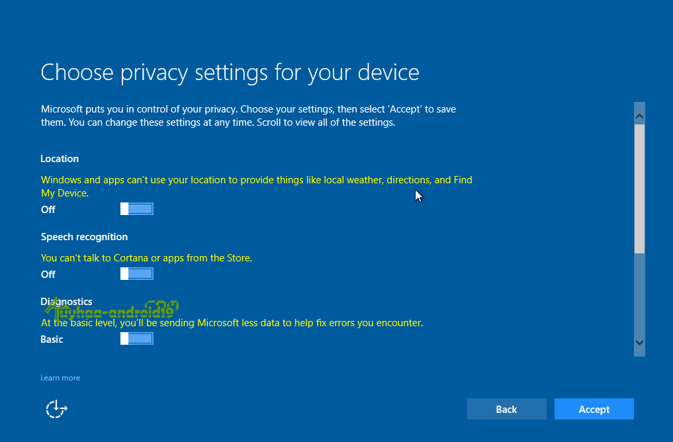Click the Accept button
Viewport: 673px width, 442px height.
[594, 409]
